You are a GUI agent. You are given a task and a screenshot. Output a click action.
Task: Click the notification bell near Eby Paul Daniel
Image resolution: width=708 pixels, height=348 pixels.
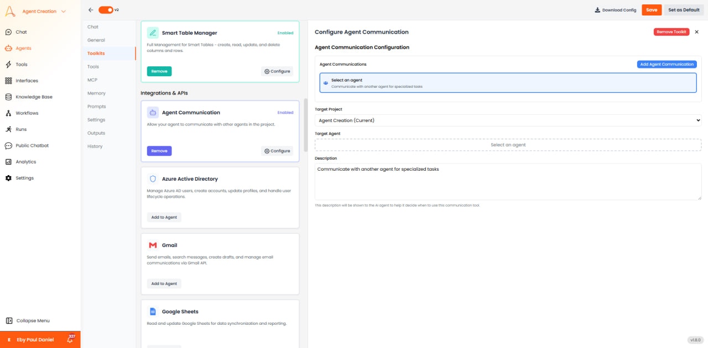(x=70, y=339)
